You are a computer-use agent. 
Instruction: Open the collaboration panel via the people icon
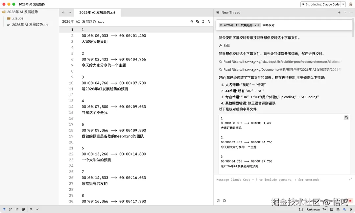(x=23, y=209)
